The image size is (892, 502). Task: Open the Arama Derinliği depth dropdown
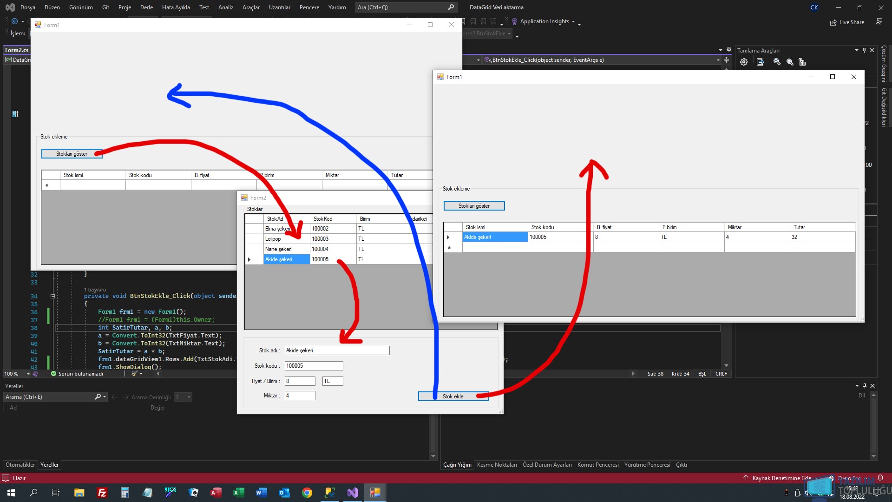189,397
